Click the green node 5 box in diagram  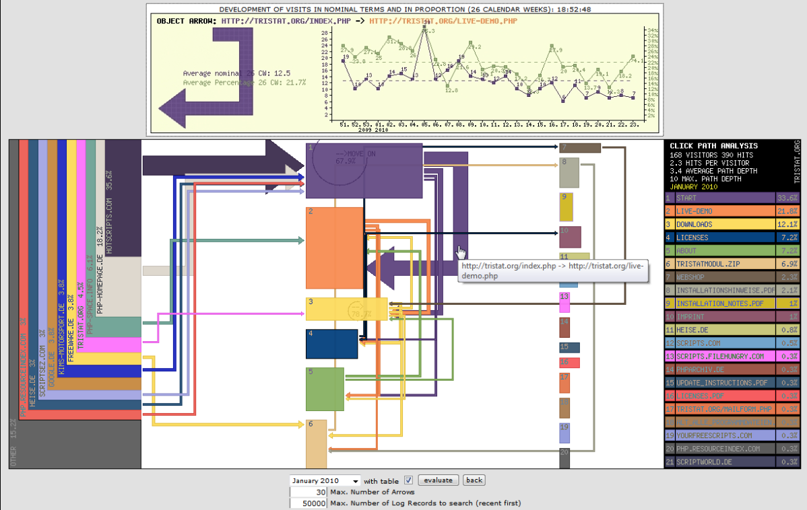click(325, 389)
